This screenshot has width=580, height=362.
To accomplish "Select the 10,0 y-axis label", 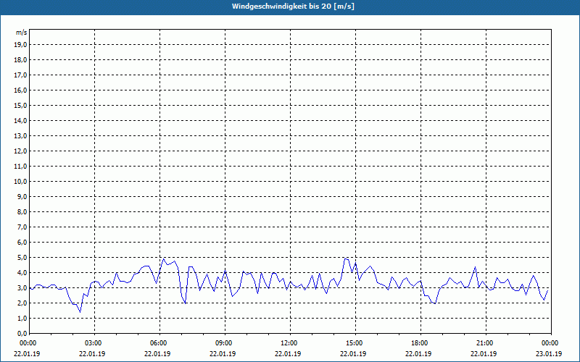I will pyautogui.click(x=20, y=182).
